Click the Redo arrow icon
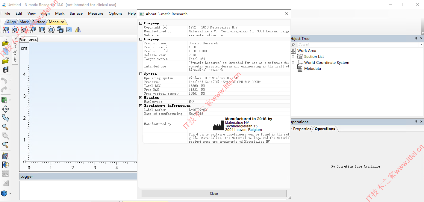Viewport: 424px width, 202px height. (x=4, y=89)
